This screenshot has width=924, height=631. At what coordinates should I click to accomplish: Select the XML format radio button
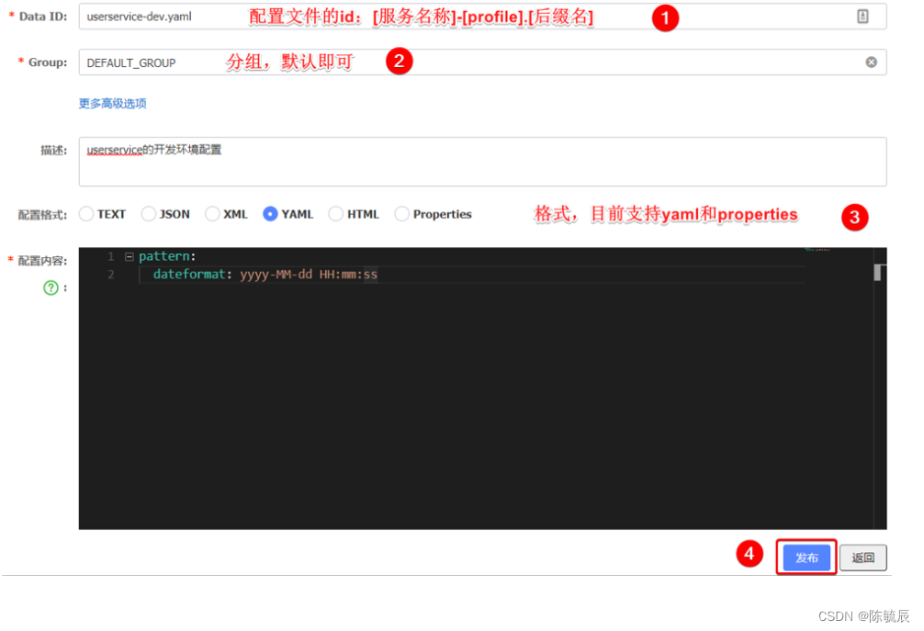tap(212, 214)
